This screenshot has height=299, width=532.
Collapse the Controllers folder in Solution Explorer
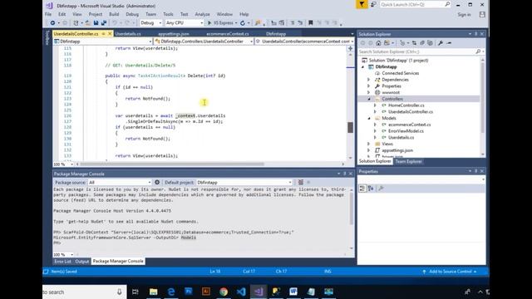click(369, 99)
